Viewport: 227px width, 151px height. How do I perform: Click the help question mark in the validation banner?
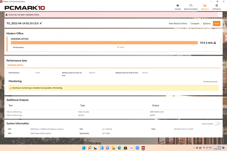(220, 15)
